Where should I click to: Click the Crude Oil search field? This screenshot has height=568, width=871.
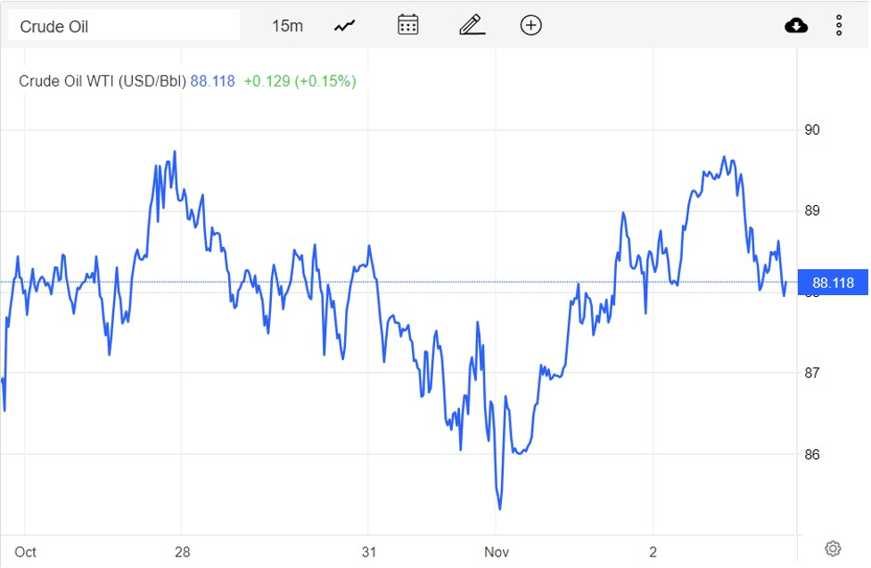tap(124, 26)
